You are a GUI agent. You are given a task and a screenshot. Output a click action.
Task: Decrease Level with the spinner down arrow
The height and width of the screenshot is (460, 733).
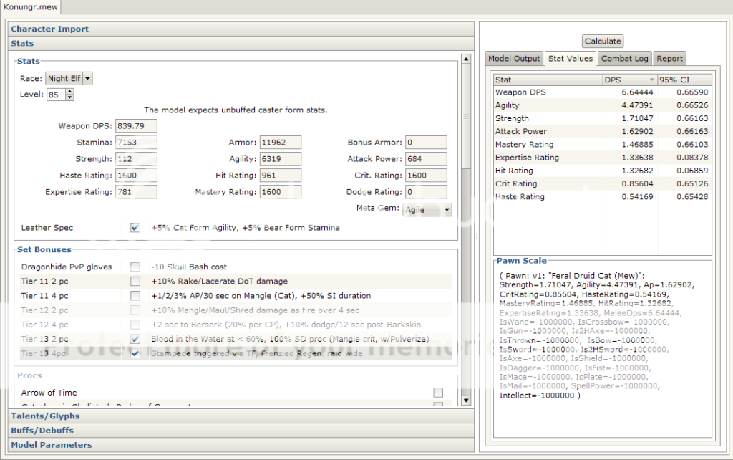69,97
